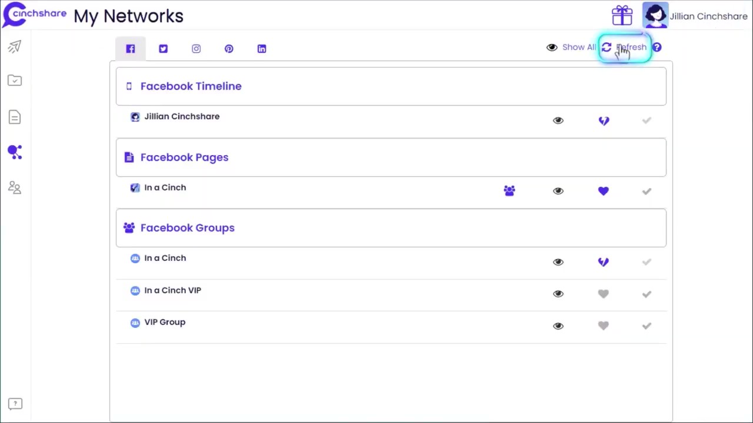The width and height of the screenshot is (753, 423).
Task: Toggle visibility of In a Cinch page
Action: (x=558, y=191)
